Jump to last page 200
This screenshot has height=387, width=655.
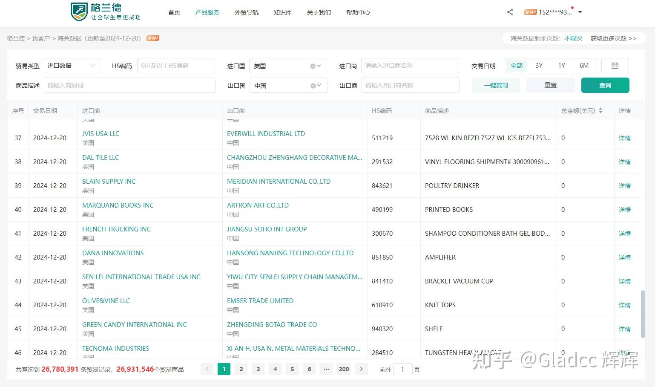[x=344, y=369]
